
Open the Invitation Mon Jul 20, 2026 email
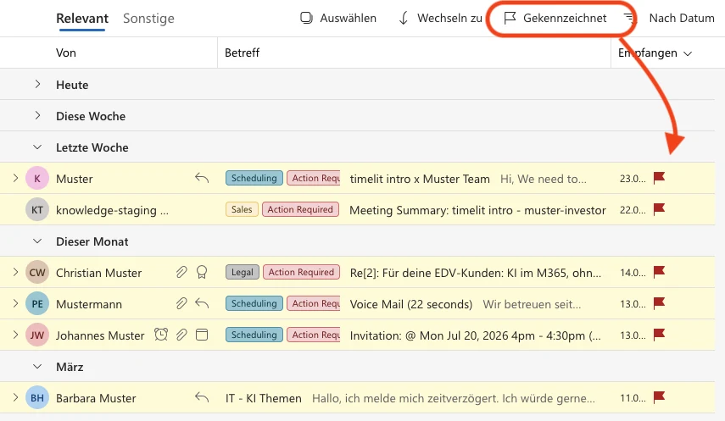(476, 335)
